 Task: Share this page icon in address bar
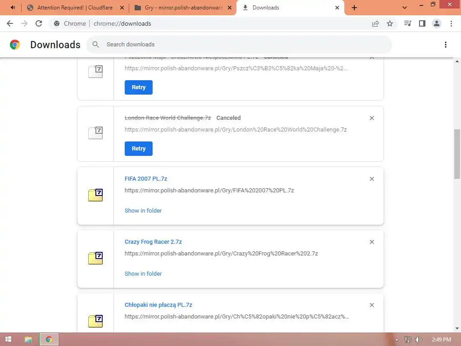pos(375,23)
